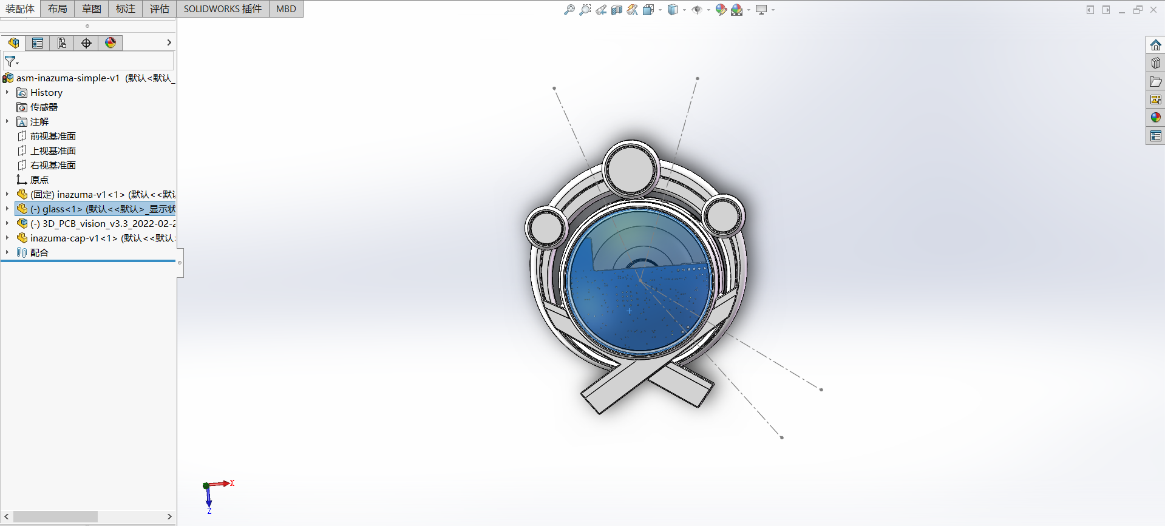
Task: Open Appearances, Scenes and Decals pane
Action: [1155, 118]
